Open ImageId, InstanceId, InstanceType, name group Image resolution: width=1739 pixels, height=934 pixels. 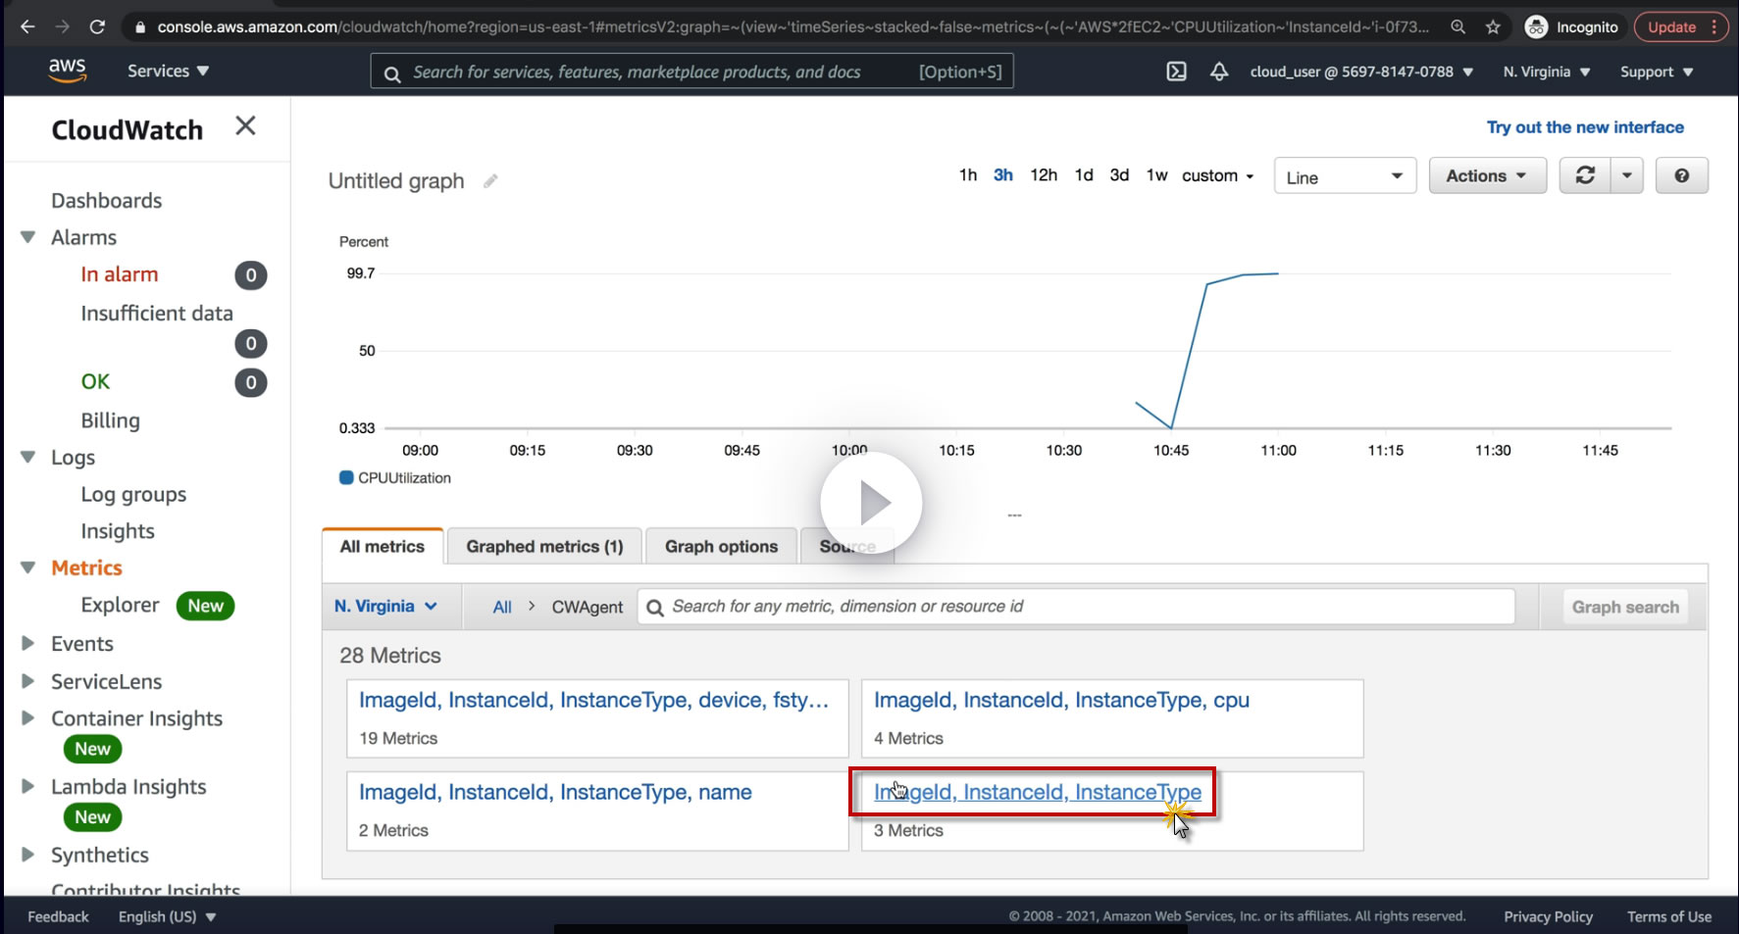pyautogui.click(x=555, y=792)
